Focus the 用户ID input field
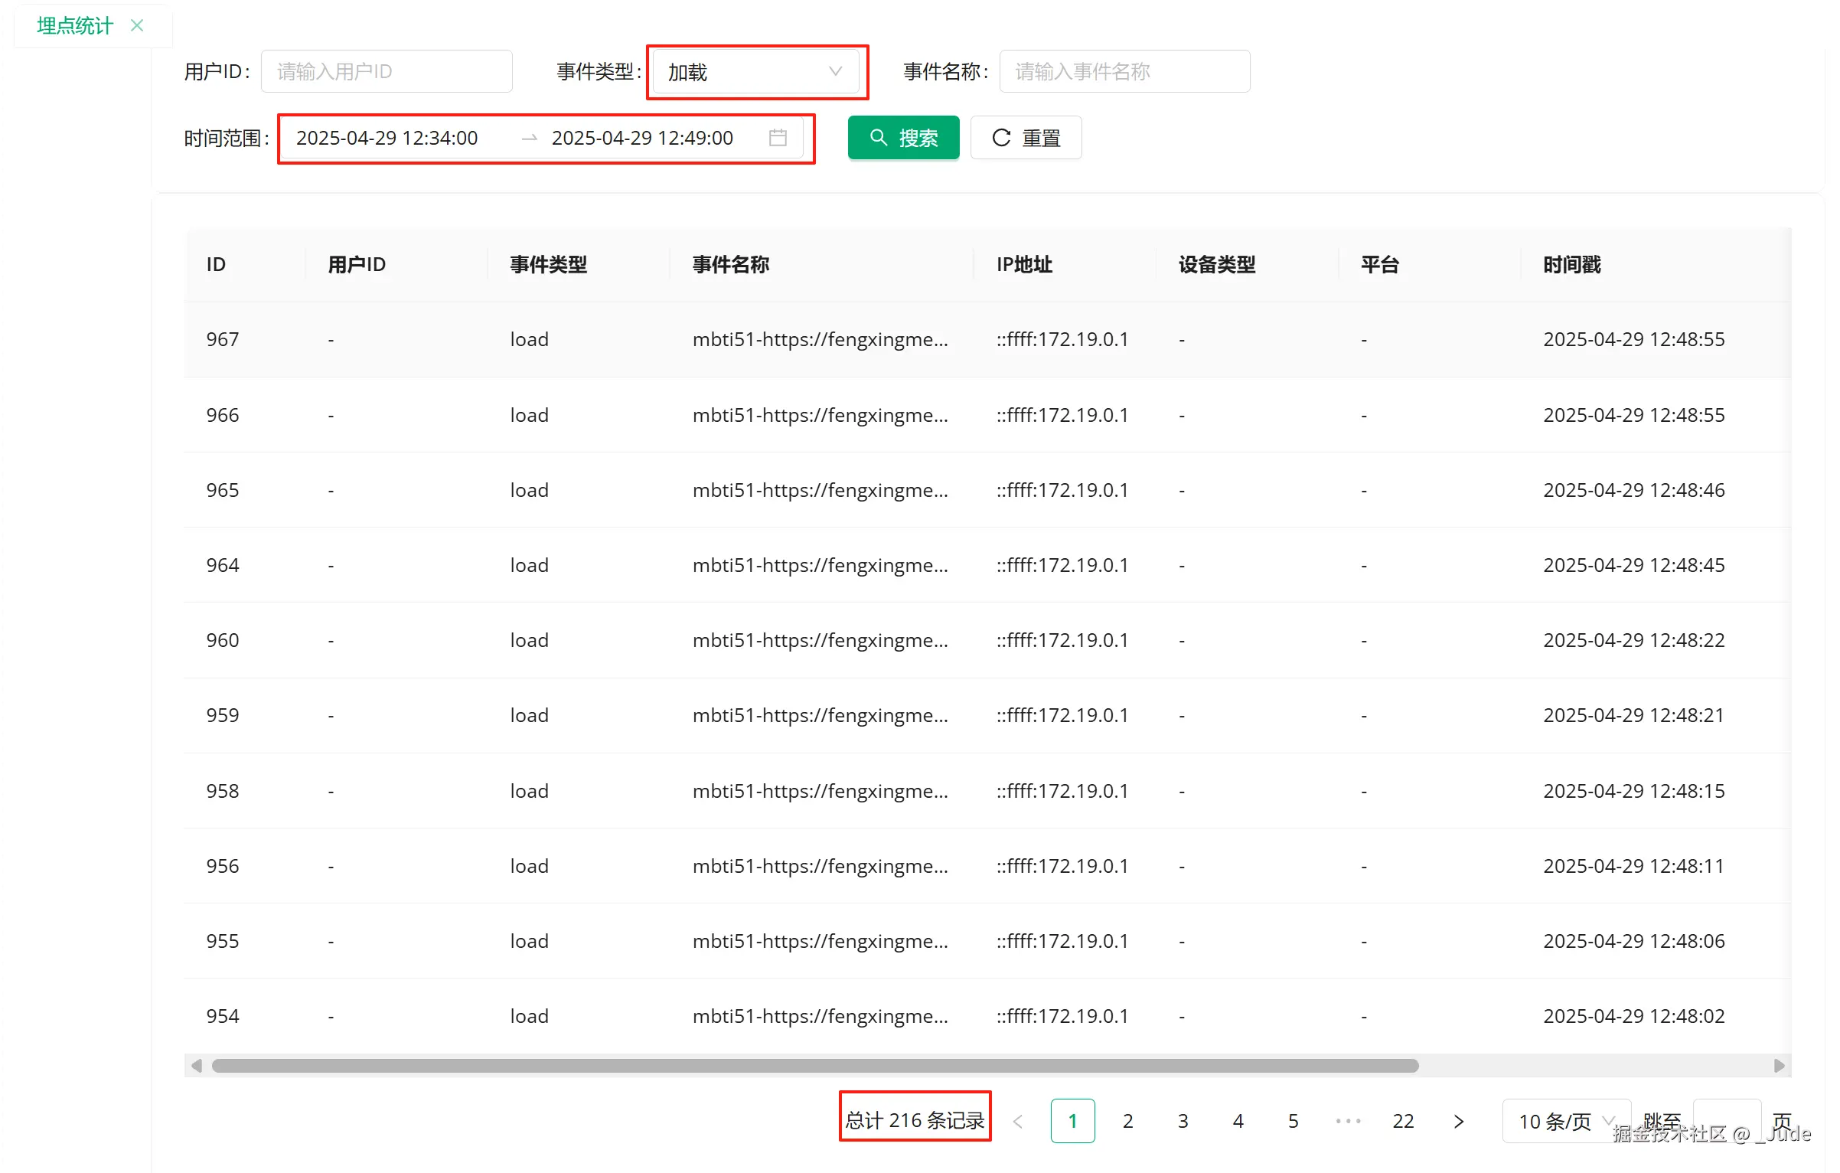Viewport: 1840px width, 1173px height. pyautogui.click(x=387, y=72)
